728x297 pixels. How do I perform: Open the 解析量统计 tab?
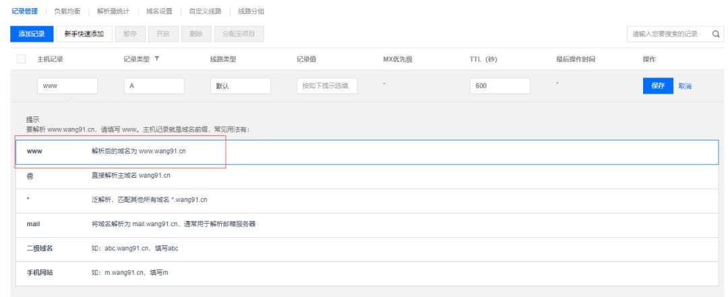(x=113, y=11)
